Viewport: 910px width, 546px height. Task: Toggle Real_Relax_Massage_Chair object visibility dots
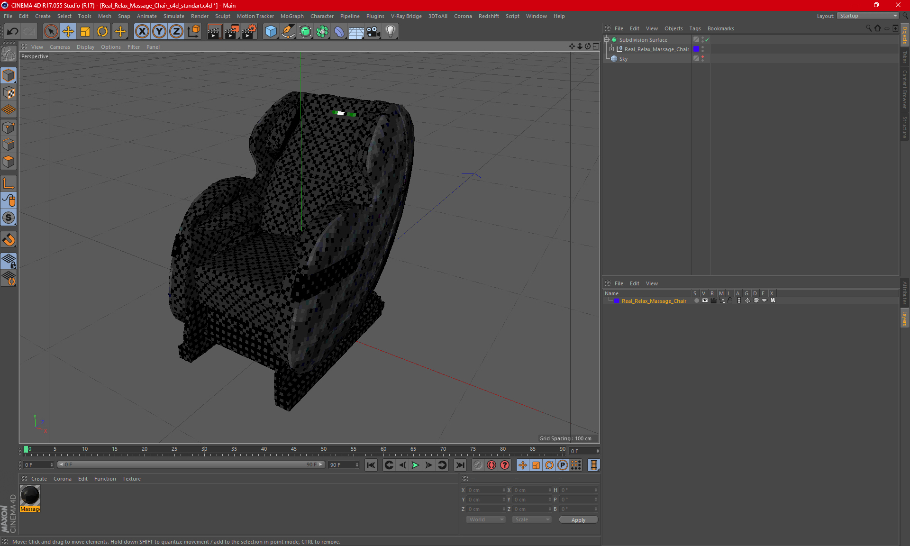(x=702, y=49)
